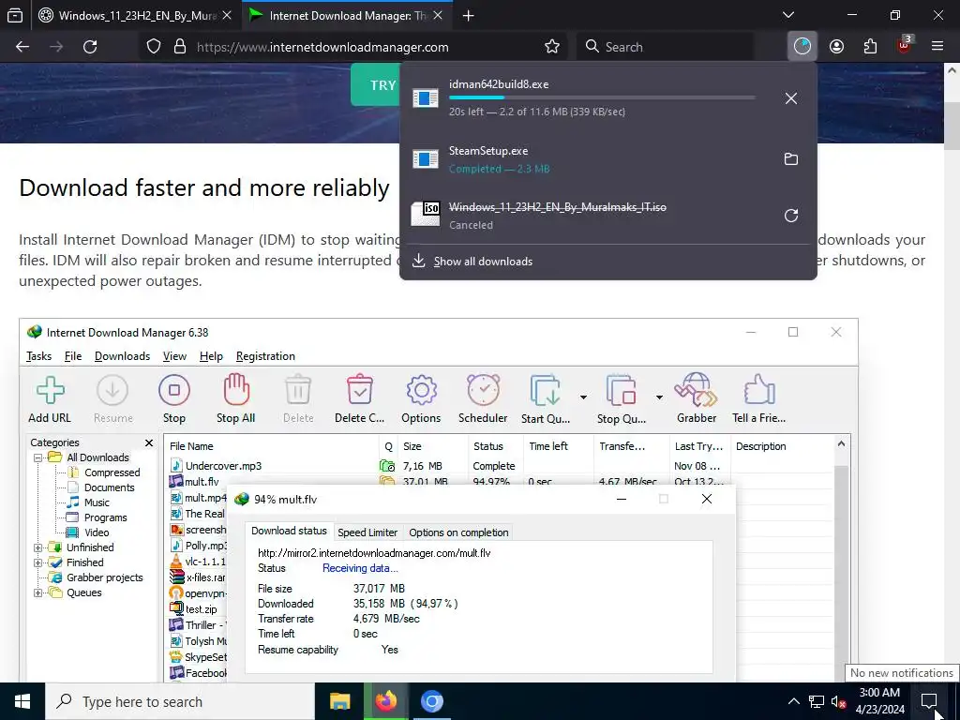Screen dimensions: 960x720
Task: Open the Scheduler clock icon
Action: (x=483, y=398)
